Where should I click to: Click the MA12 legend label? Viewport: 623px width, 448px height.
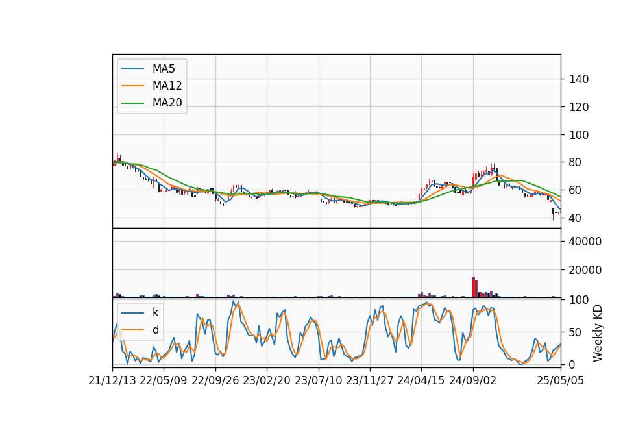pos(167,86)
